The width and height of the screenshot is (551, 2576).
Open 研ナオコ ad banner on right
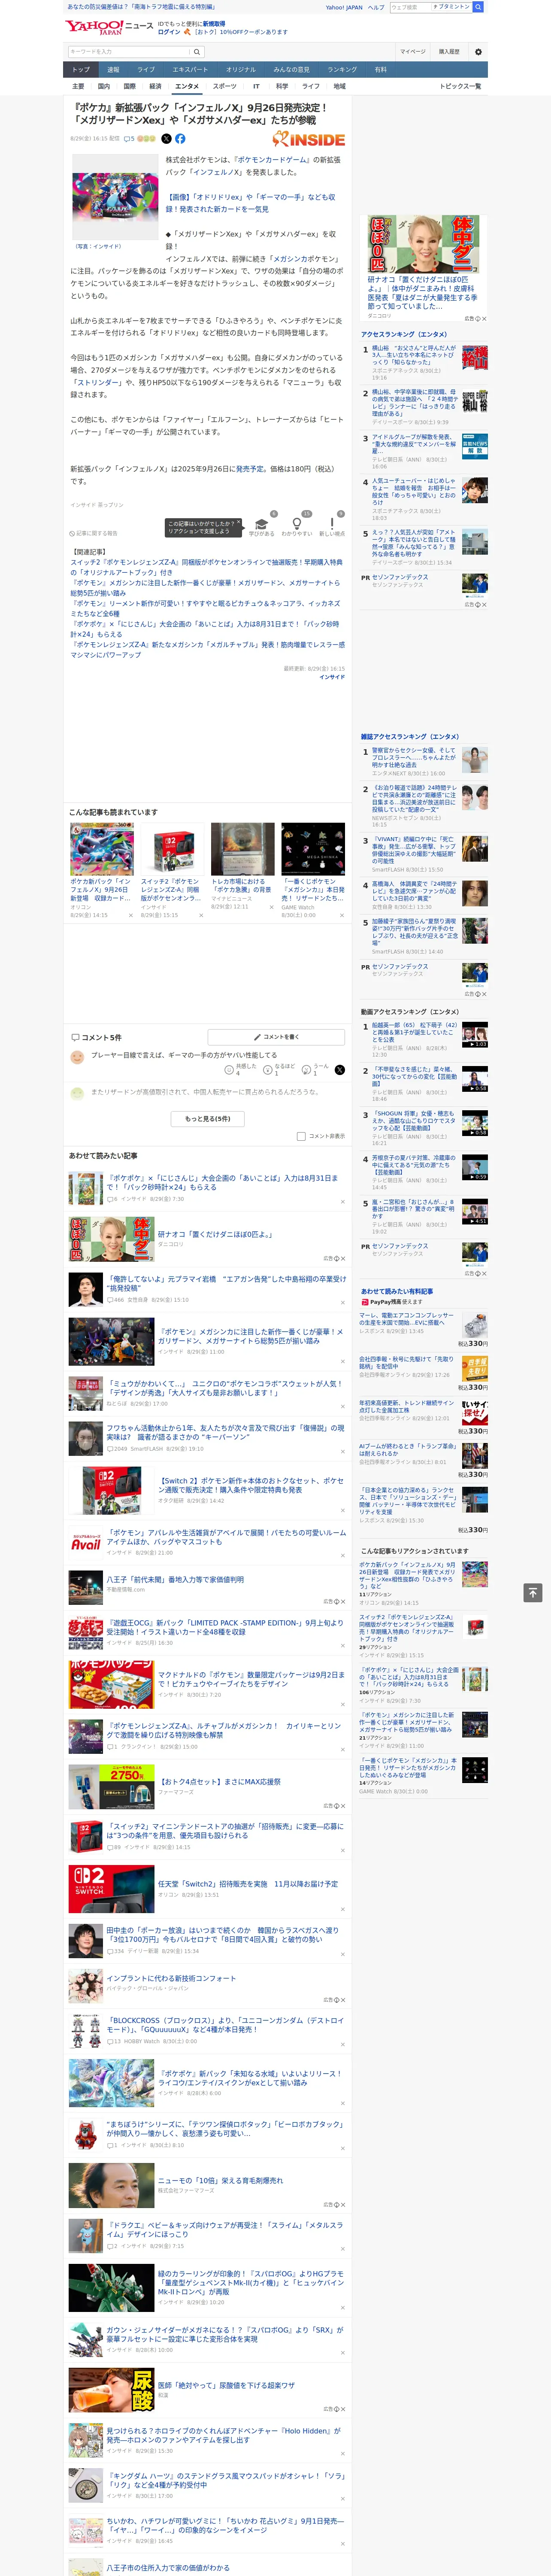click(424, 267)
